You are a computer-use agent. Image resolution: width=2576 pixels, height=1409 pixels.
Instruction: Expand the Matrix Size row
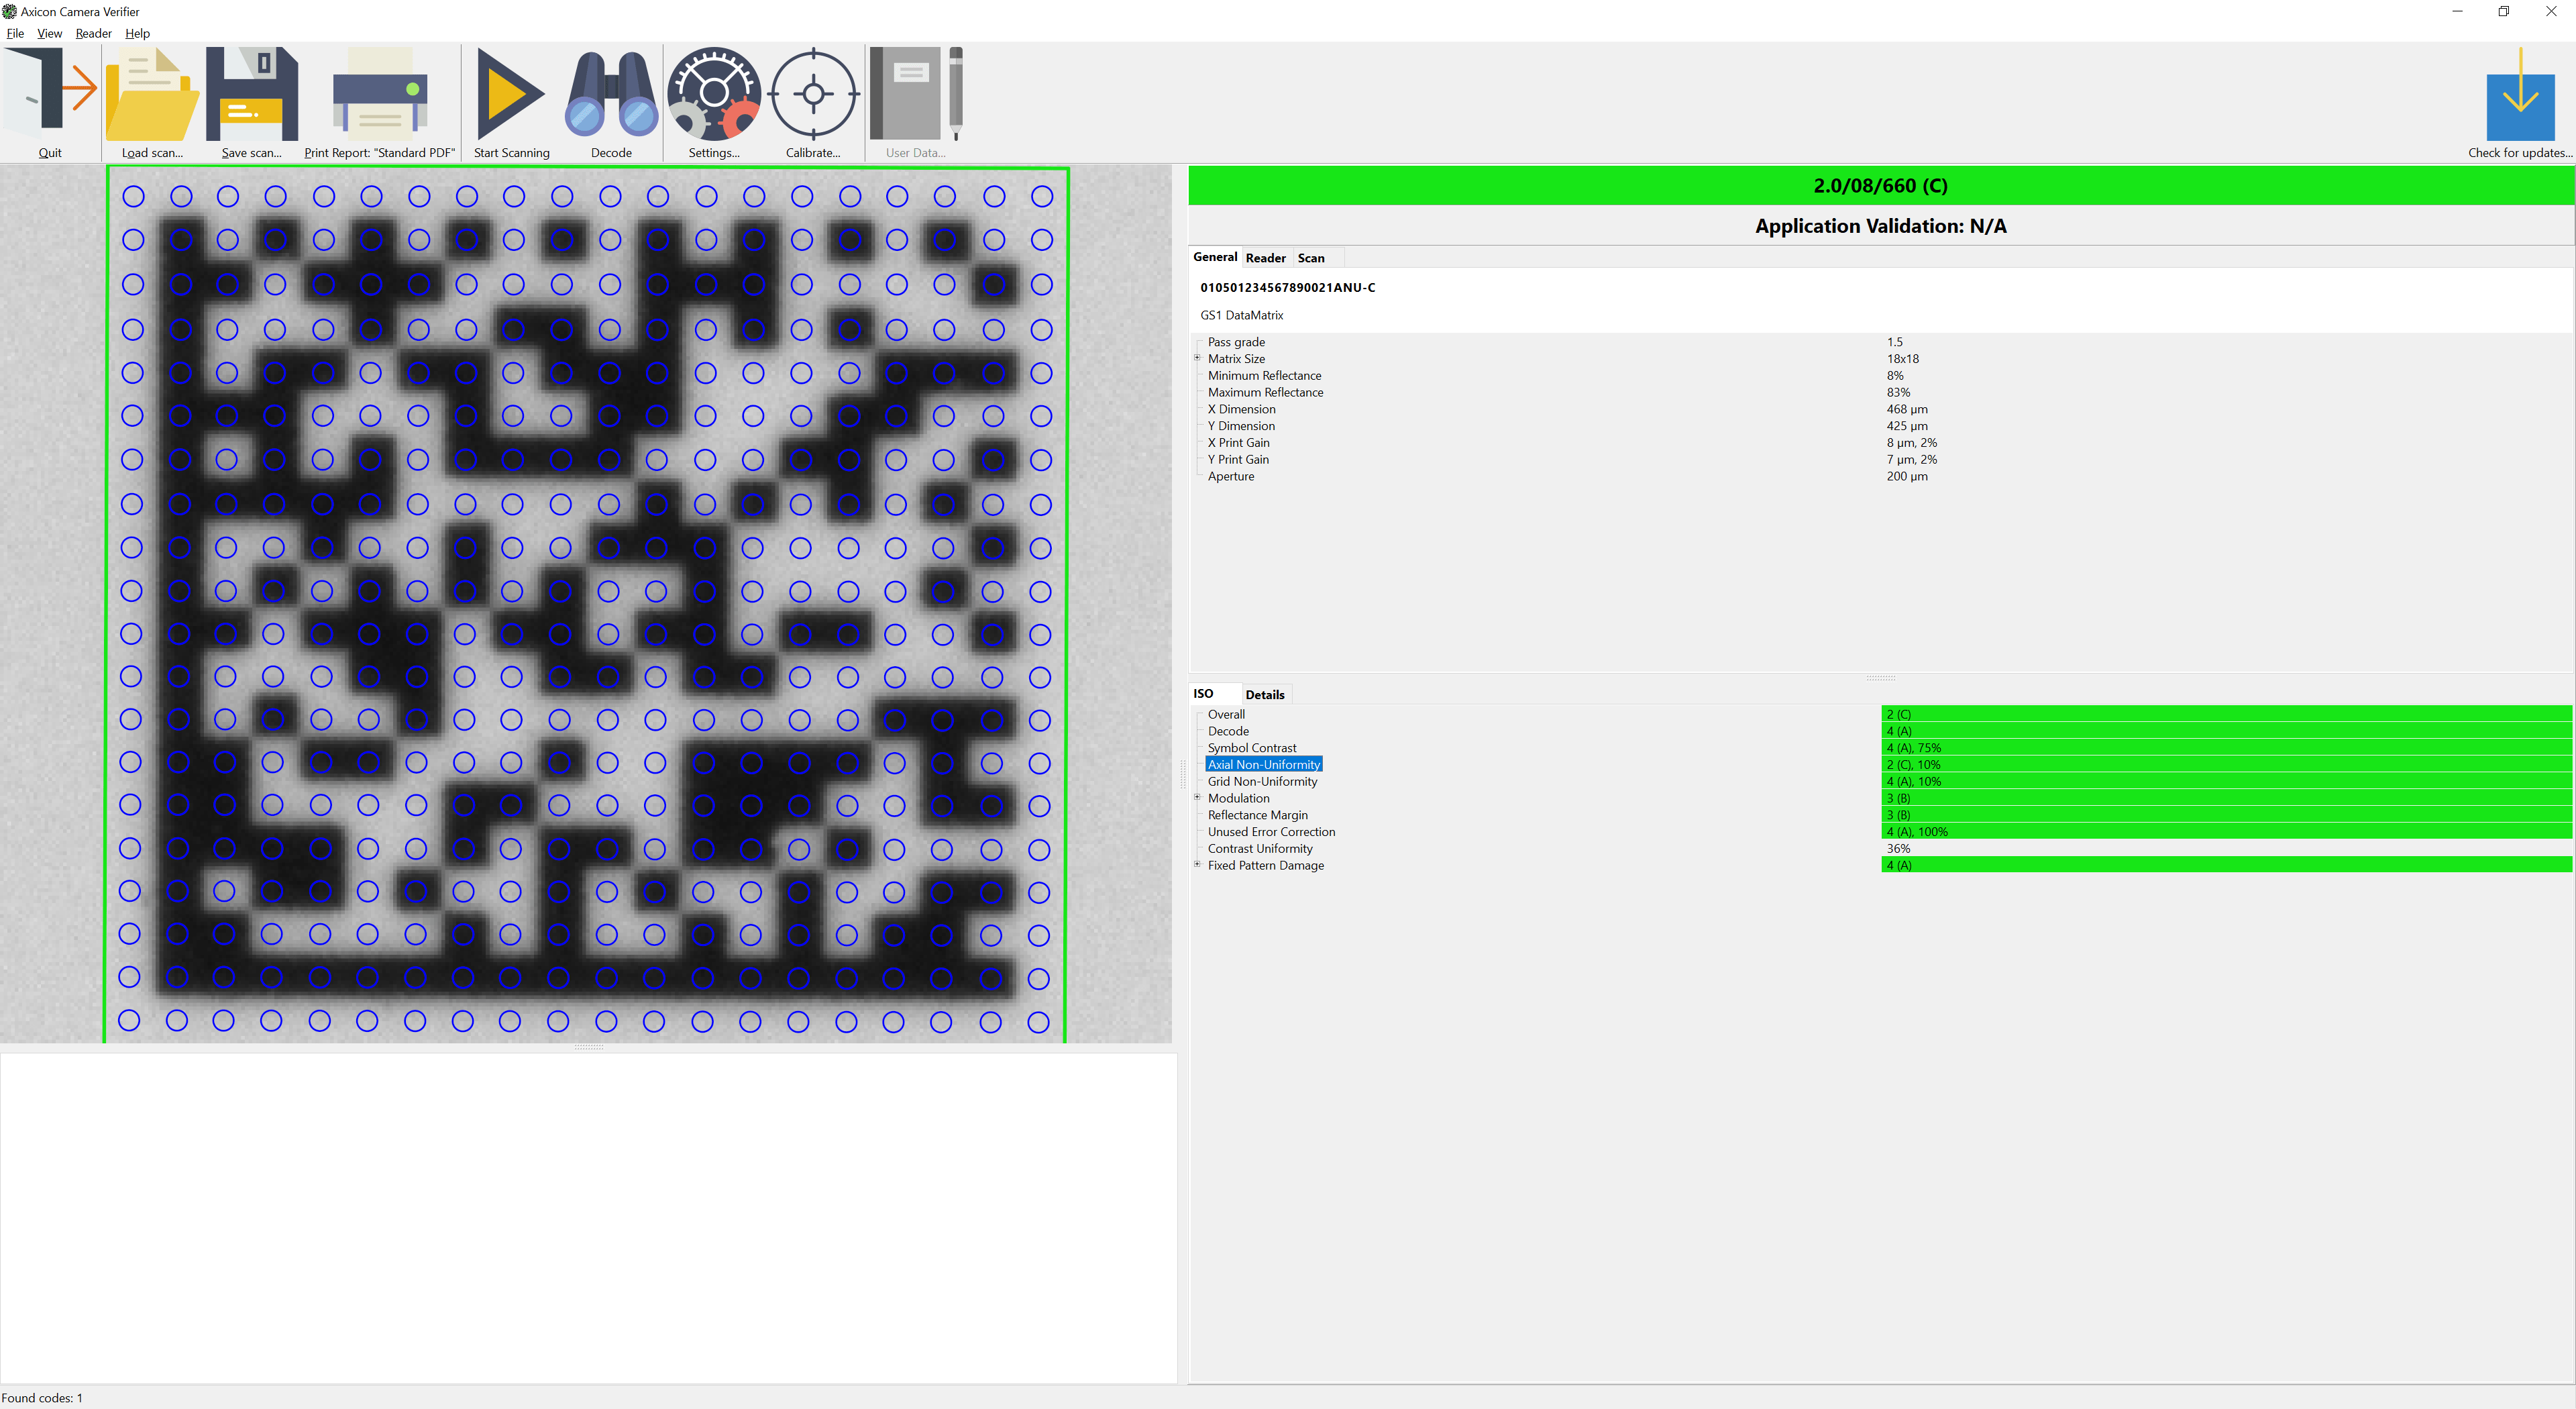(1197, 358)
